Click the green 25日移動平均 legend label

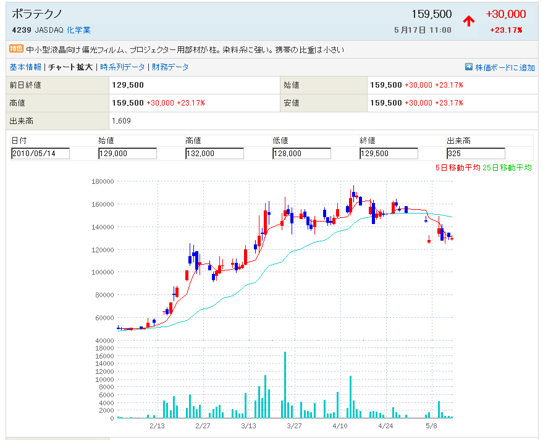coord(508,167)
